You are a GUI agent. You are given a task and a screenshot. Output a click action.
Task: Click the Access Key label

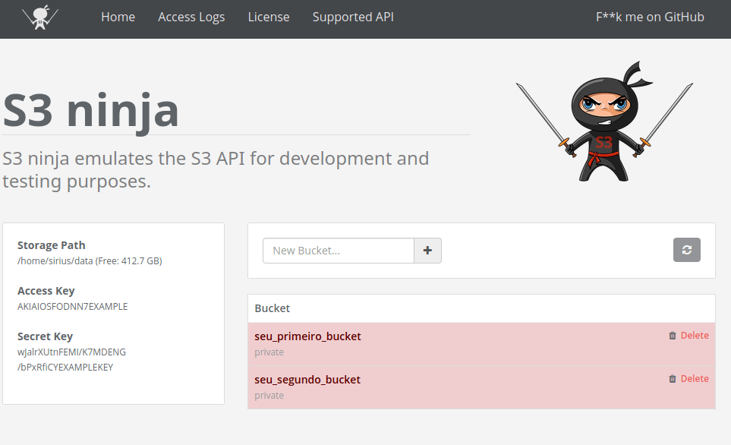tap(46, 291)
